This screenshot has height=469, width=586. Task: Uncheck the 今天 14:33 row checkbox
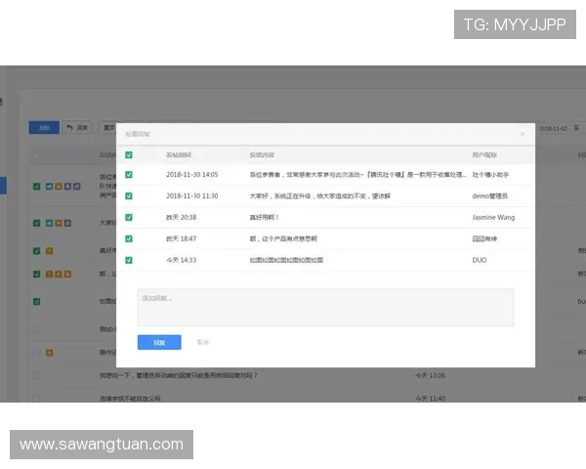click(129, 260)
